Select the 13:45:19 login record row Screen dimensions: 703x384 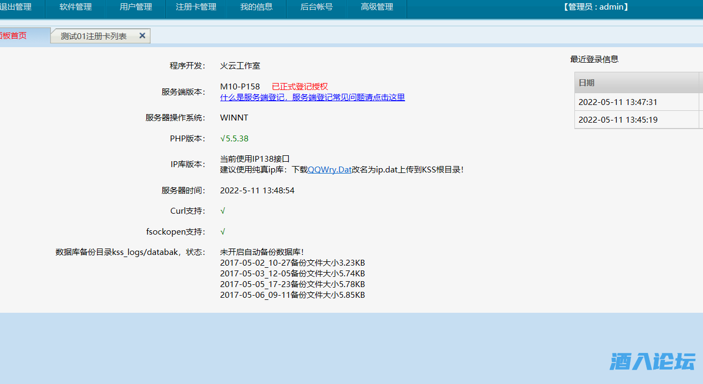618,120
